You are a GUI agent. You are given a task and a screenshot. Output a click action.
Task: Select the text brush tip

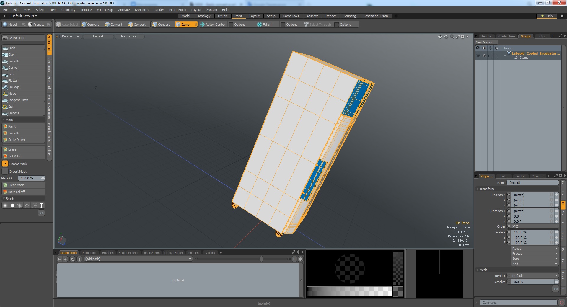tap(41, 205)
